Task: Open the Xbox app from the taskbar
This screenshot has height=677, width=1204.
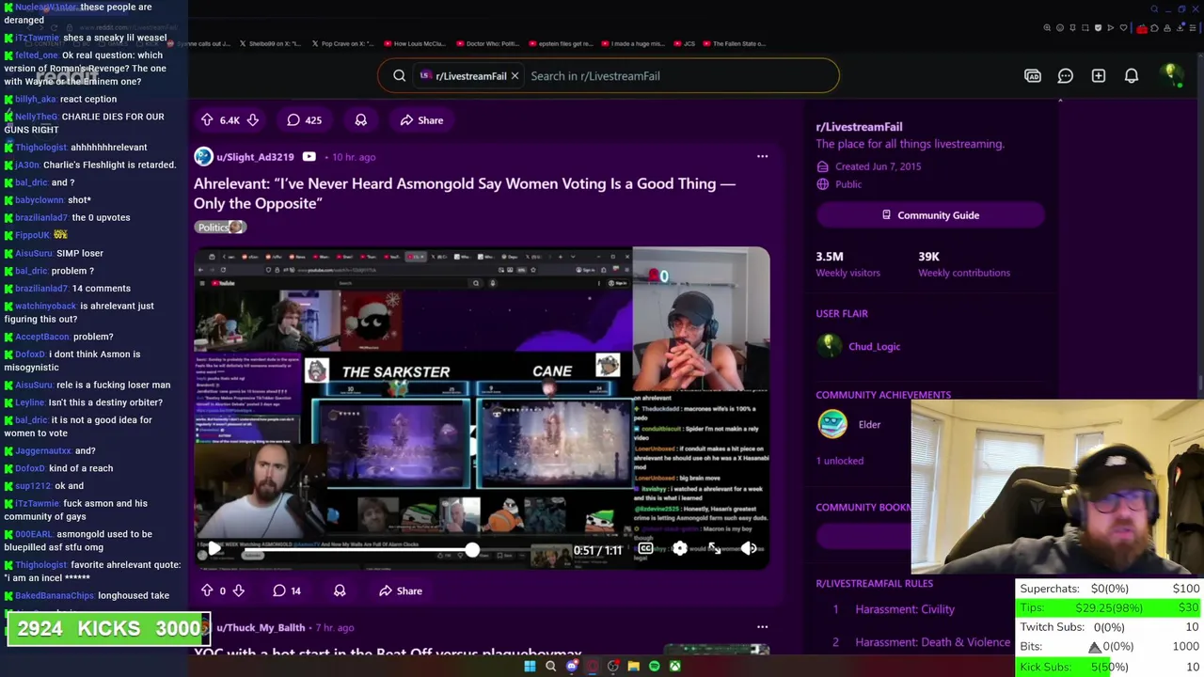Action: [674, 666]
